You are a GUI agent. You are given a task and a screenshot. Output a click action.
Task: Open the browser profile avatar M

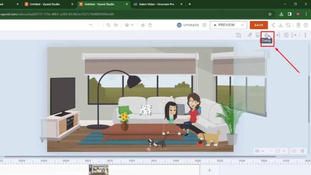(298, 14)
